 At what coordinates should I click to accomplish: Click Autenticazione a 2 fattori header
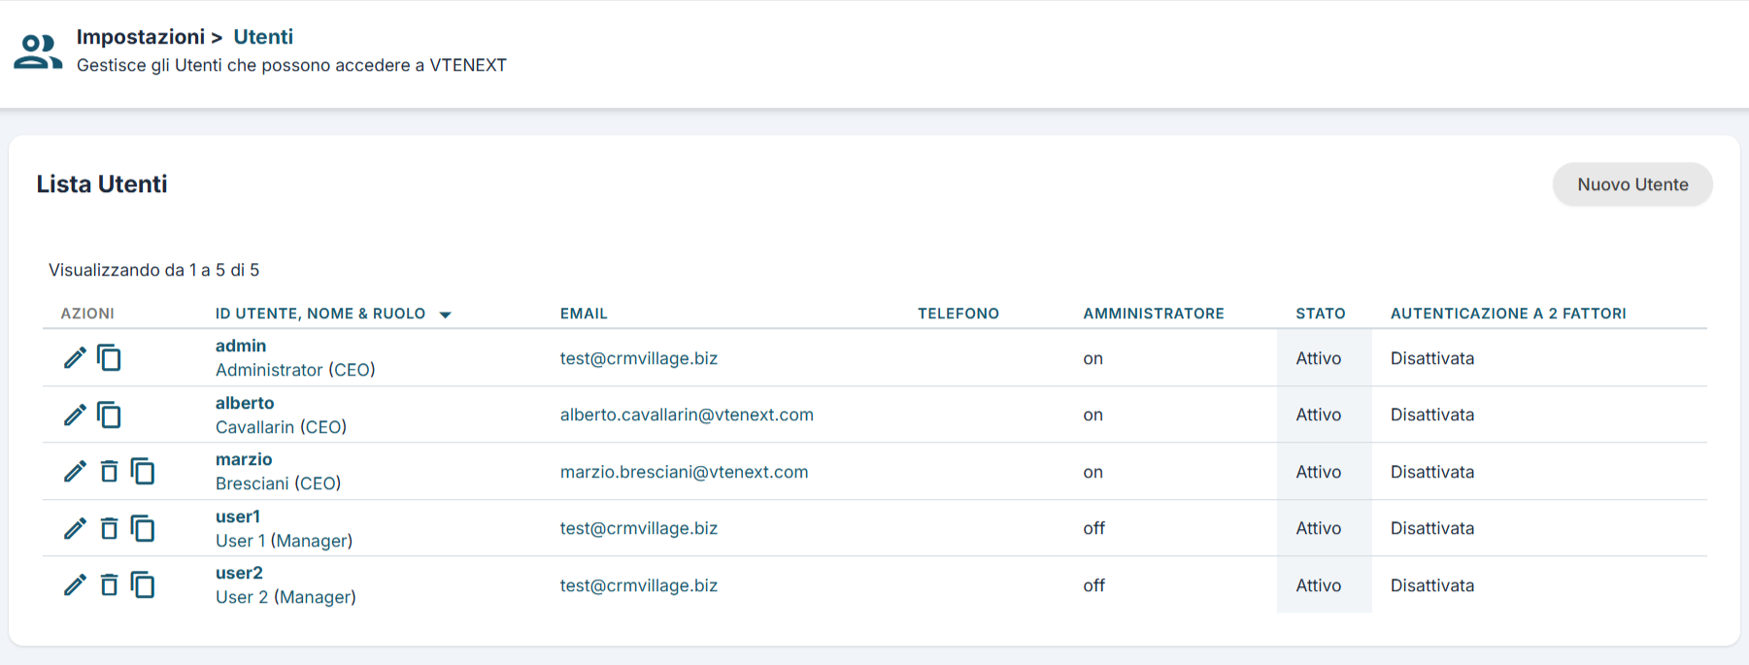pos(1508,314)
